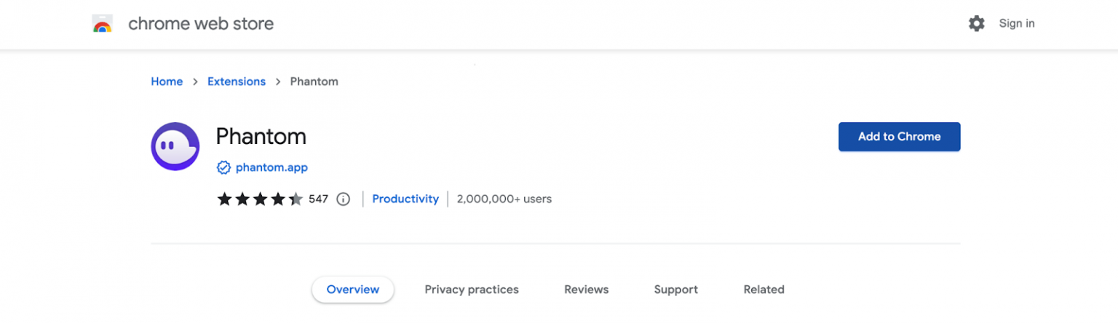Navigate to Home breadcrumb link
The height and width of the screenshot is (323, 1118).
pos(167,82)
